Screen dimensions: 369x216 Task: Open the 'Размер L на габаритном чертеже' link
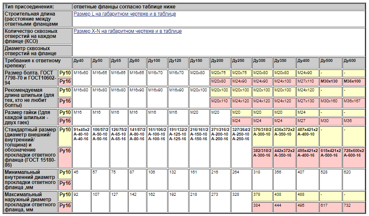125,14
